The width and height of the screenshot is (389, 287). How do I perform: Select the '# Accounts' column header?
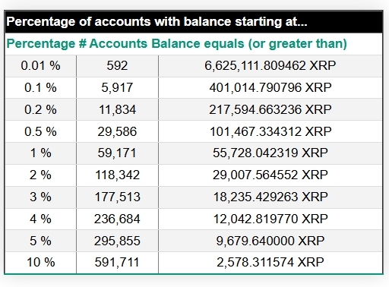113,44
